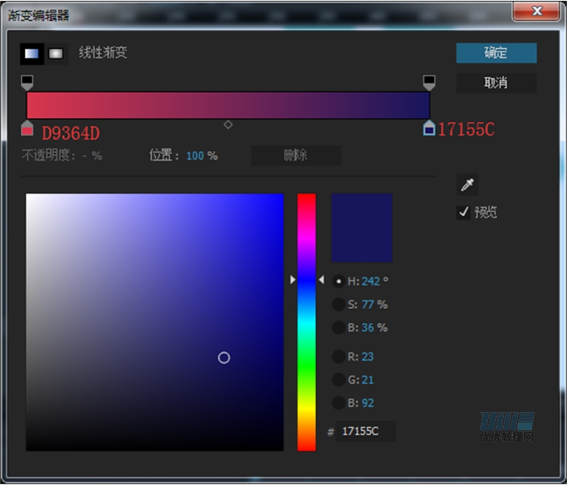Screen dimensions: 567x485
Task: Select the B brightness radio button
Action: 338,327
